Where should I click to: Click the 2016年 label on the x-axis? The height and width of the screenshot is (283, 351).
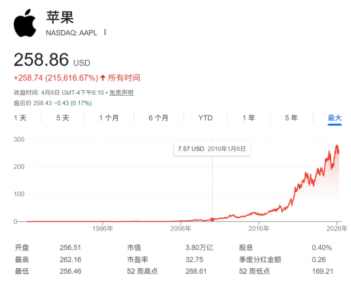pyautogui.click(x=258, y=228)
